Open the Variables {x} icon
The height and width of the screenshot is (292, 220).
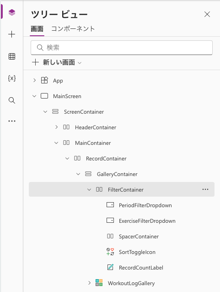tap(12, 78)
